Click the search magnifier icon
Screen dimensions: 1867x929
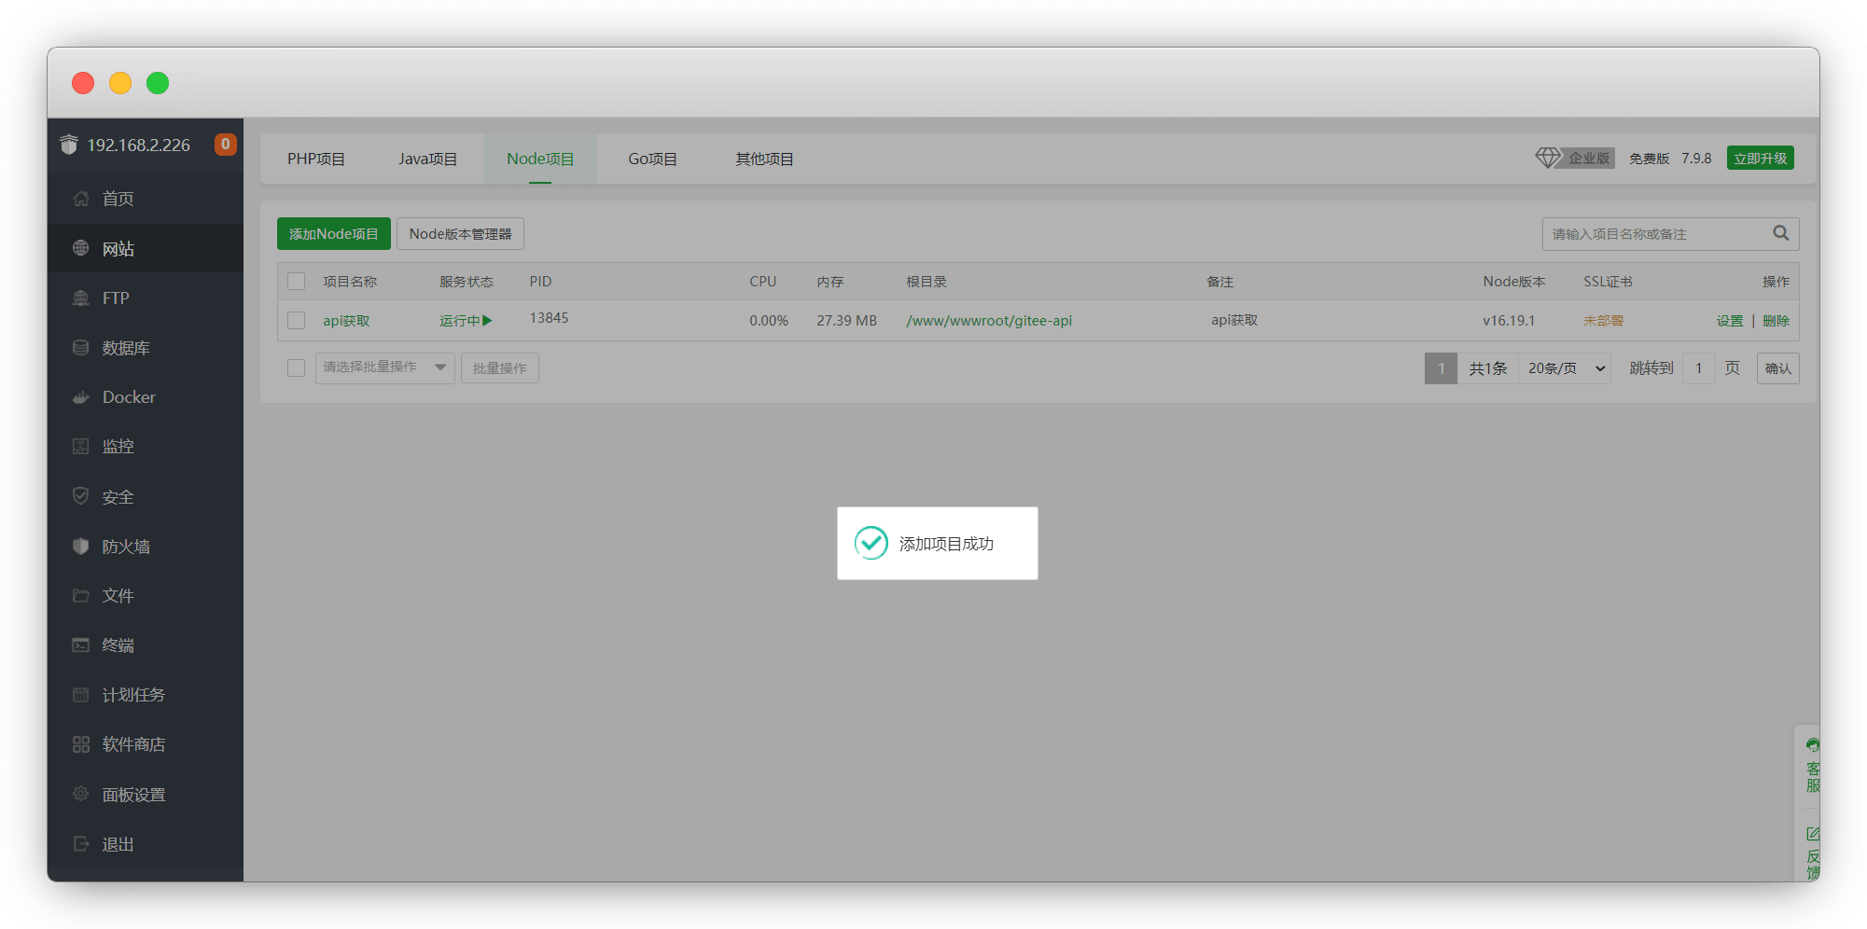pos(1780,233)
